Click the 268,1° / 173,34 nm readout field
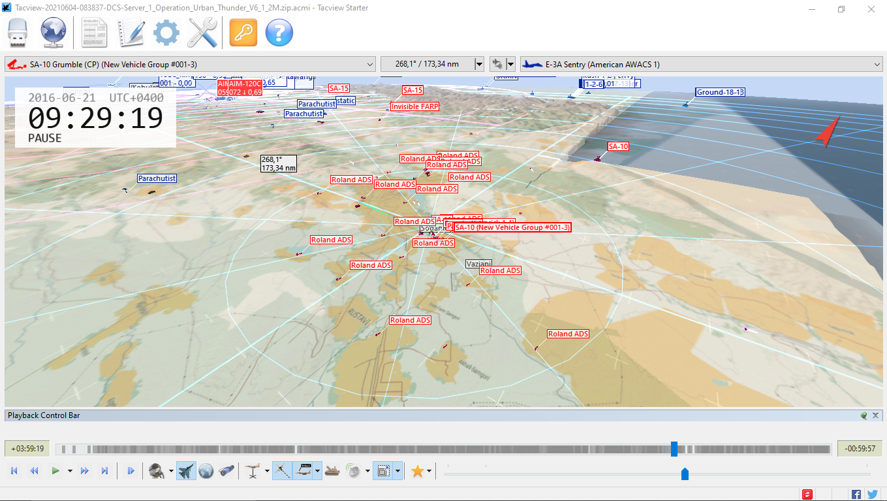 (x=428, y=64)
